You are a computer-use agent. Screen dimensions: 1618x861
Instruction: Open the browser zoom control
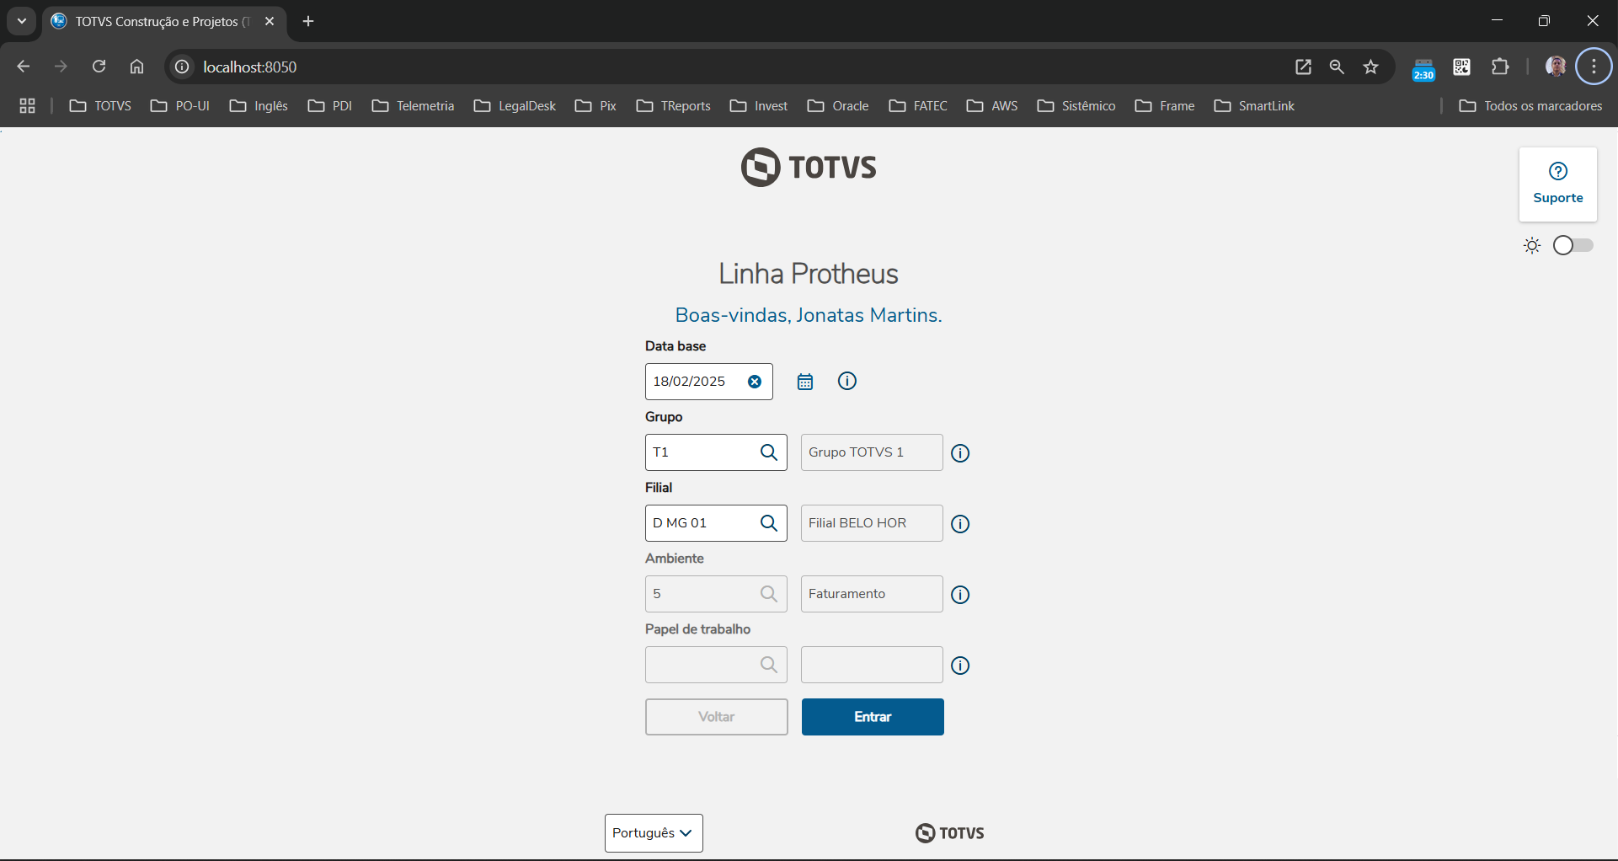1337,67
